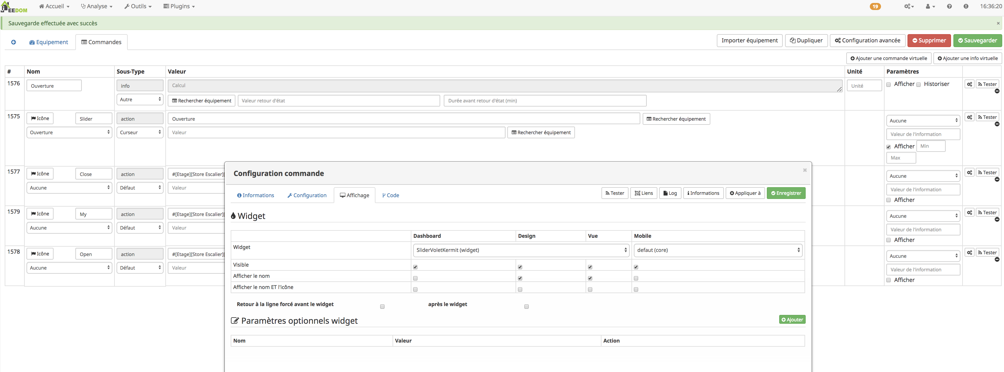Open the SliderVoletKermit Dashboard widget dropdown
Screen dimensions: 1004x372
click(x=521, y=250)
